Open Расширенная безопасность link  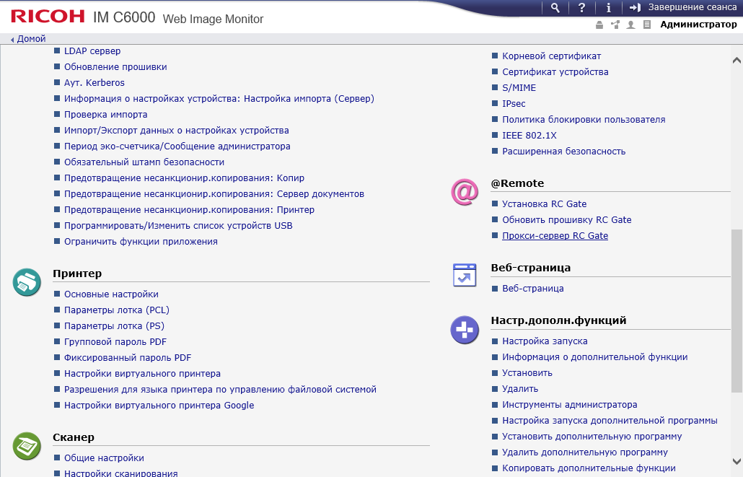(564, 152)
